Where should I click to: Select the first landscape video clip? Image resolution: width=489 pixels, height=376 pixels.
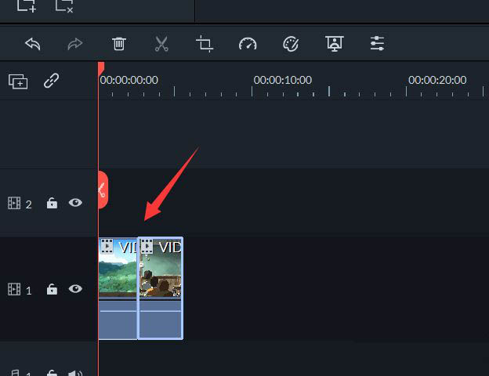point(118,288)
